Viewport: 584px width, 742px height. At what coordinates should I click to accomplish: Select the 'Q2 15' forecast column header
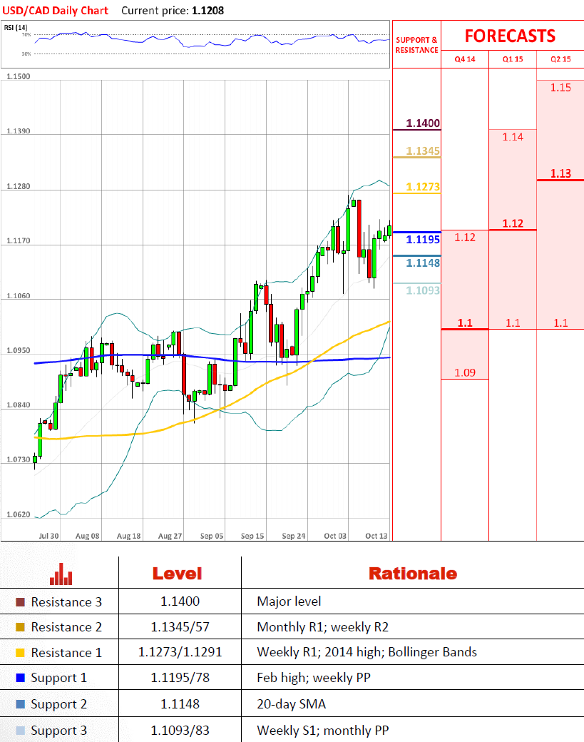coord(560,59)
